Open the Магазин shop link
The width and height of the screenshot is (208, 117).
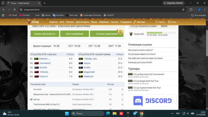click(139, 22)
